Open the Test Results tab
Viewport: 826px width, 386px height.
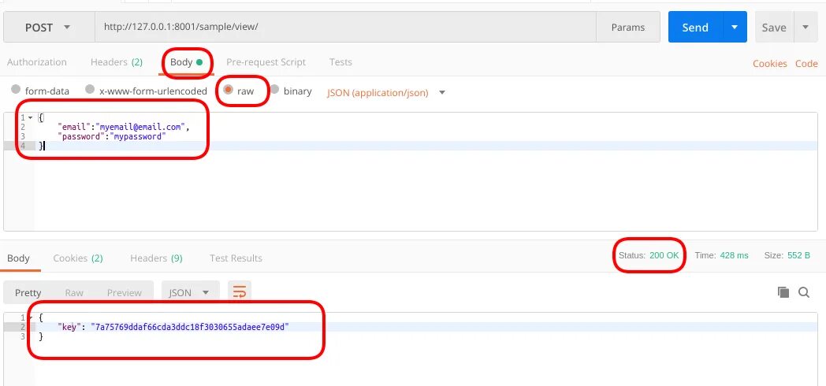pyautogui.click(x=236, y=258)
